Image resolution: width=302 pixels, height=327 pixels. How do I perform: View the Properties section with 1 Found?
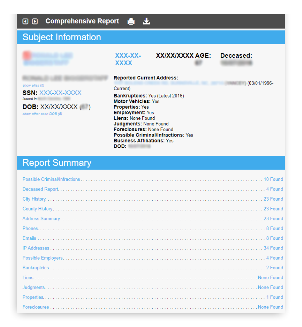pyautogui.click(x=33, y=297)
